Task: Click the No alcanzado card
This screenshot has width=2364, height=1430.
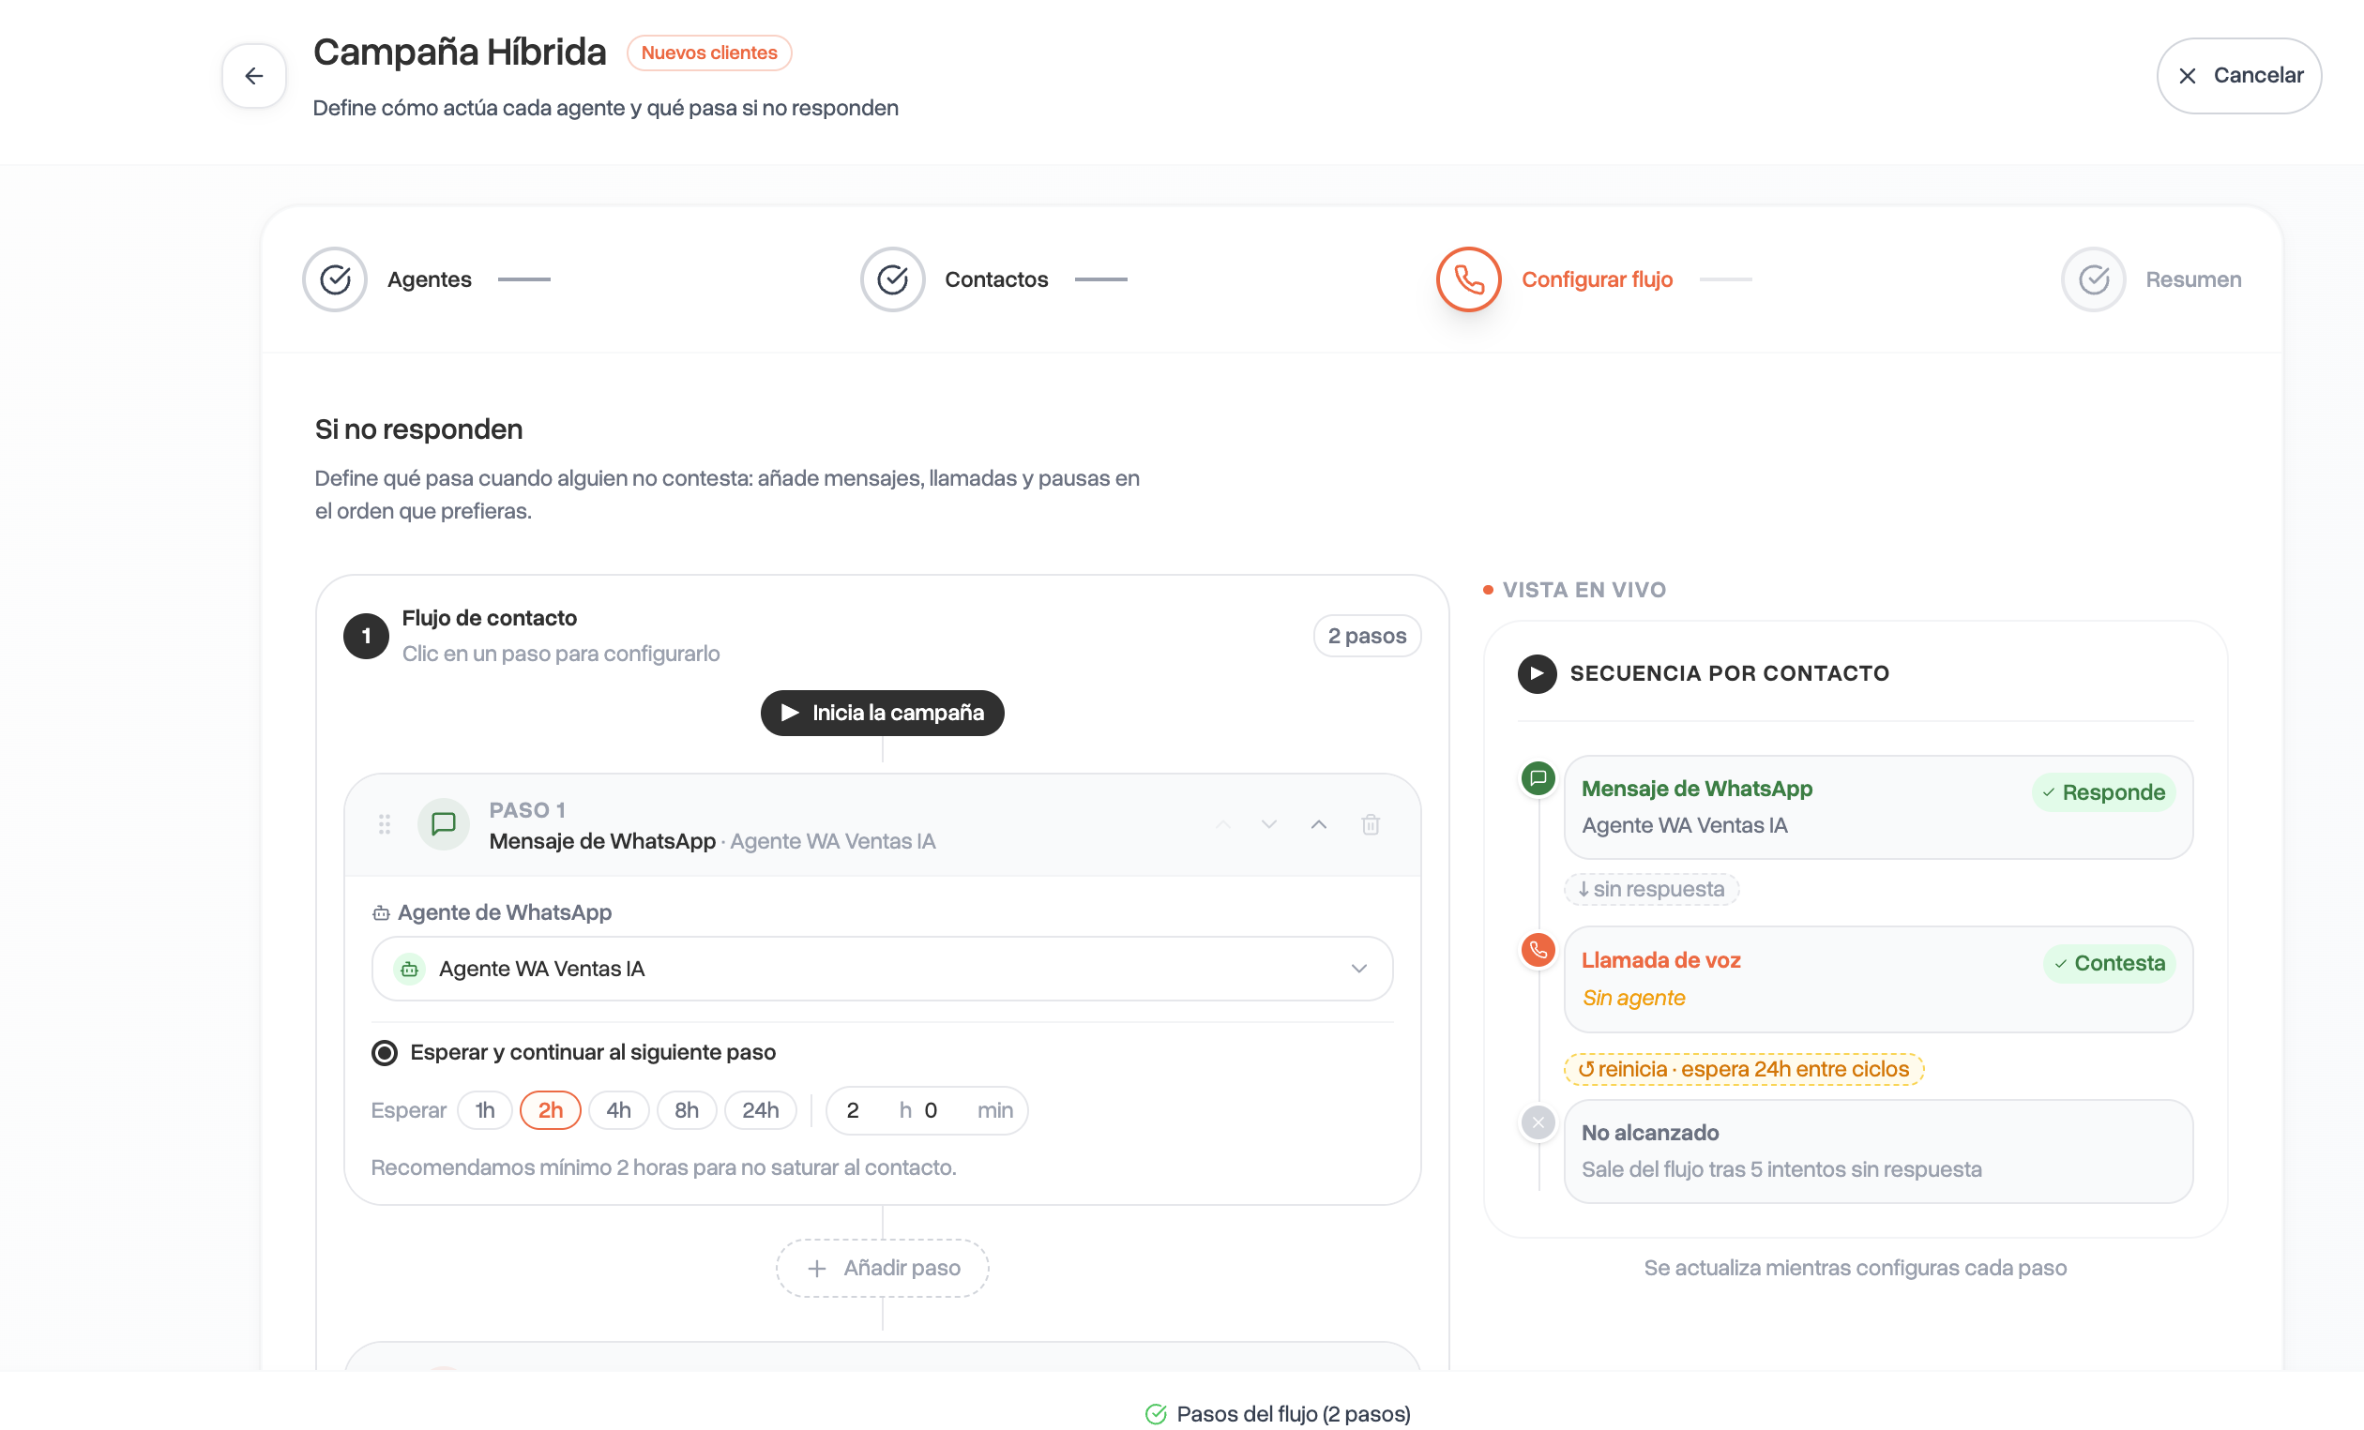Action: pos(1877,1152)
